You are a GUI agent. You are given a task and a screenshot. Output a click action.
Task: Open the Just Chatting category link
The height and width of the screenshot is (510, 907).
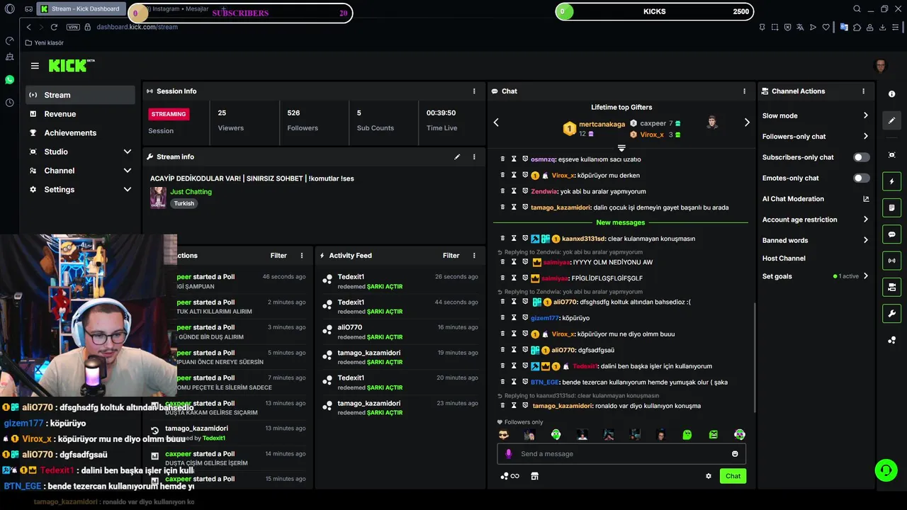coord(191,192)
